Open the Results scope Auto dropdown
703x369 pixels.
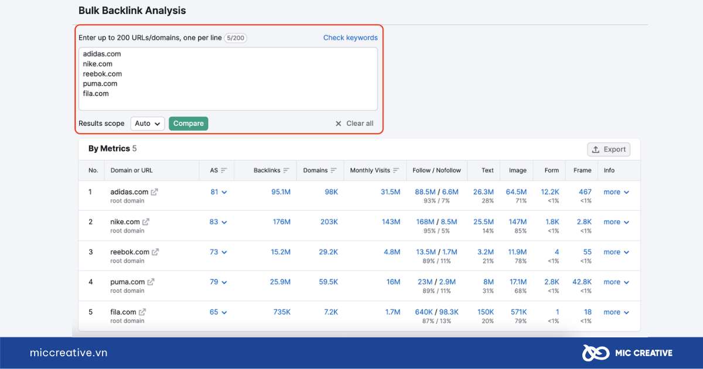[x=148, y=124]
